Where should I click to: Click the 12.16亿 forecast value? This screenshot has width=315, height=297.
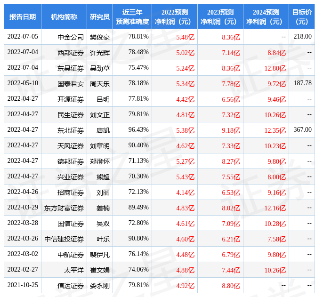[275, 208]
